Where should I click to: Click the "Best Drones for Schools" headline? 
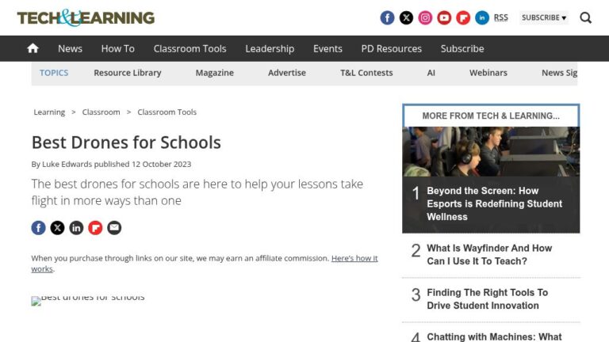tap(126, 142)
